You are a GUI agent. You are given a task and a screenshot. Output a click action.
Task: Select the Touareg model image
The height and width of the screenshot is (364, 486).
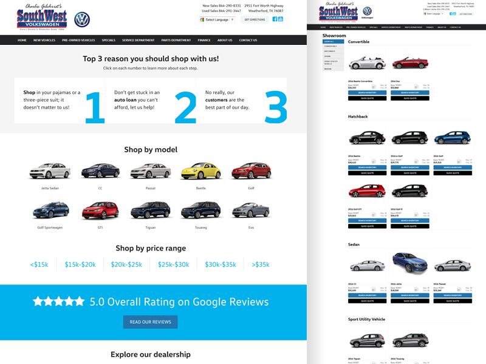pyautogui.click(x=201, y=210)
